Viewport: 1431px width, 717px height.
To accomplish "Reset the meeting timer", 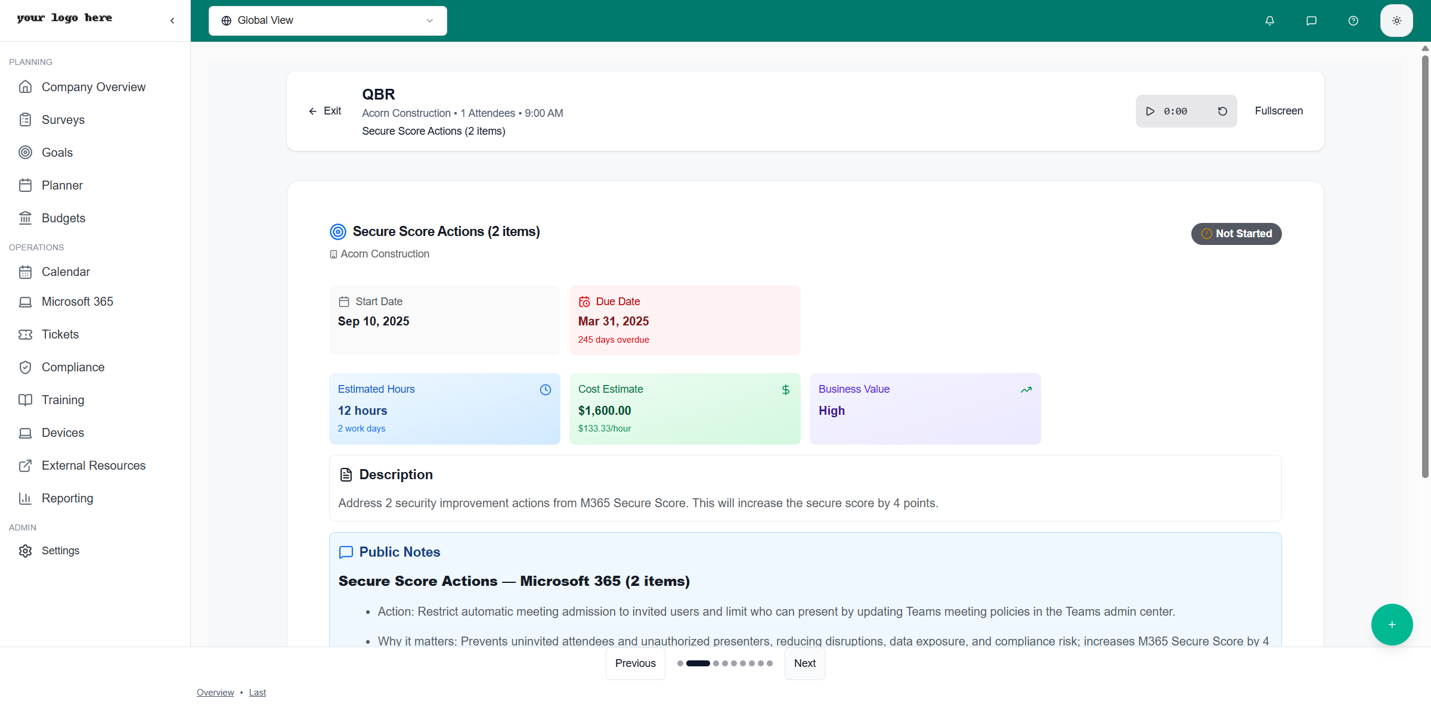I will point(1222,111).
